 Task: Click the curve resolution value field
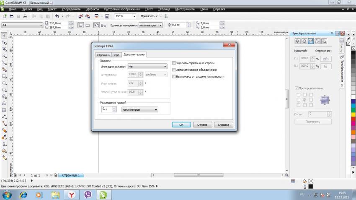point(106,109)
